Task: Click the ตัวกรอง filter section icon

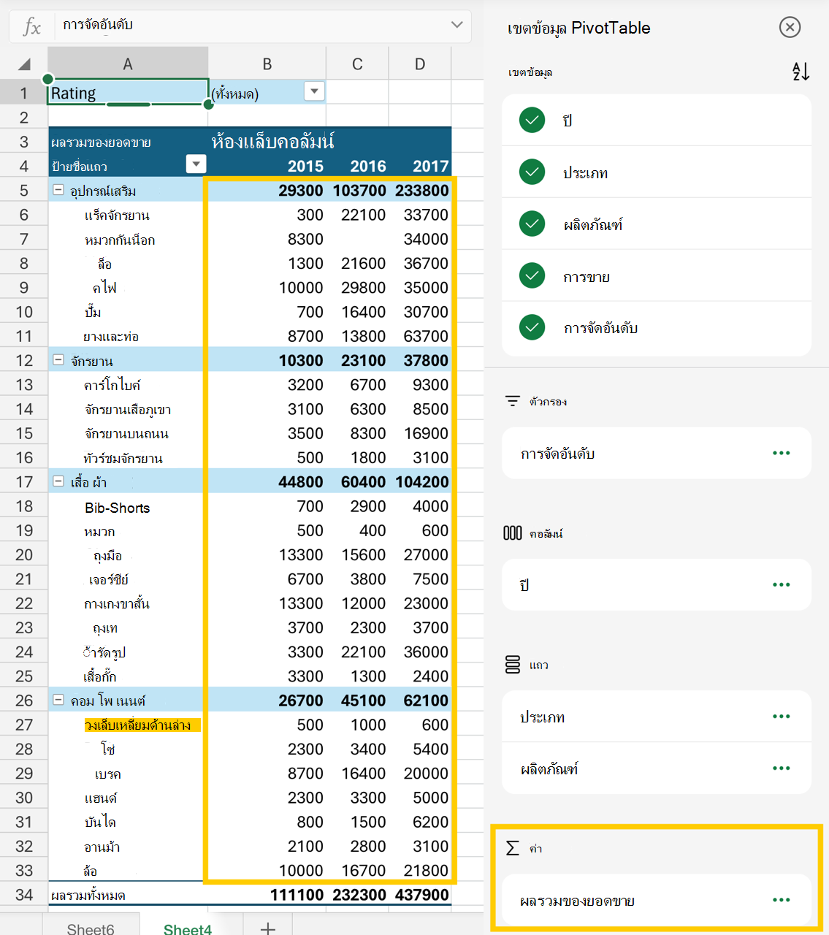Action: point(513,401)
